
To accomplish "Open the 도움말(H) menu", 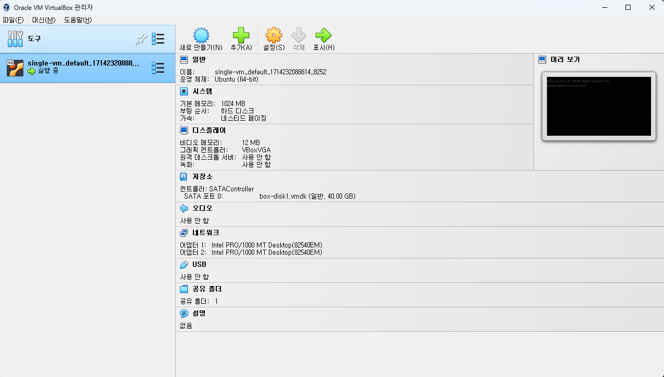I will click(x=78, y=20).
